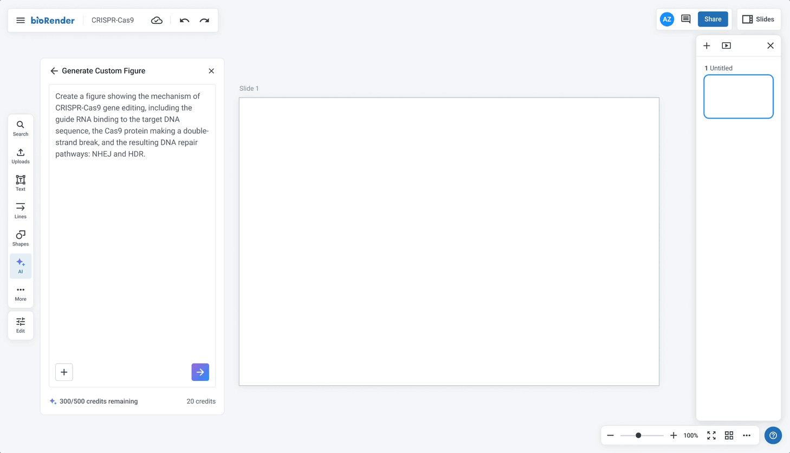This screenshot has height=453, width=790.
Task: Check cloud save status icon
Action: pos(157,21)
